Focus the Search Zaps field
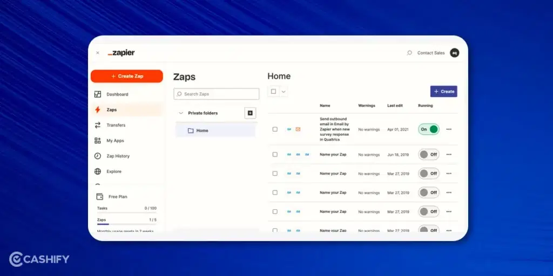The height and width of the screenshot is (276, 553). tap(216, 94)
